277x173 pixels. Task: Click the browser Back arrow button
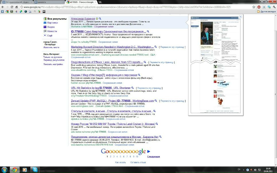coord(3,7)
